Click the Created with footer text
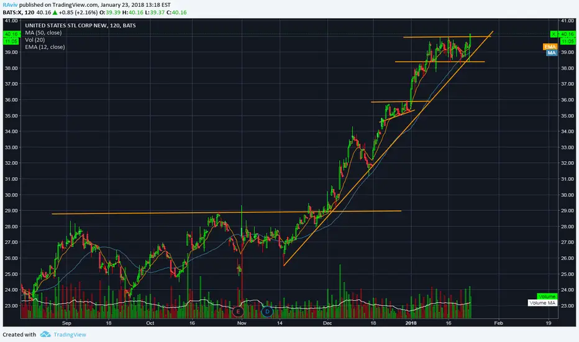The height and width of the screenshot is (342, 579). (19, 335)
